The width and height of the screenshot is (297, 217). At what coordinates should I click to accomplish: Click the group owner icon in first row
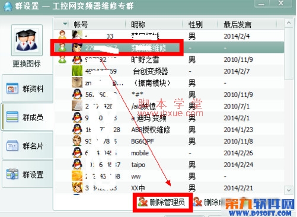pyautogui.click(x=62, y=35)
